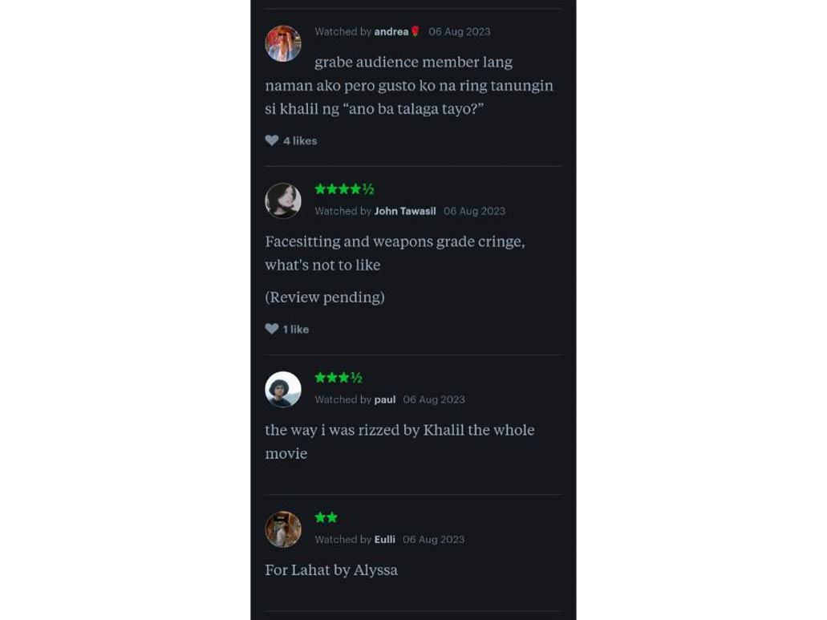Like andrea's review with heart icon

[x=272, y=140]
